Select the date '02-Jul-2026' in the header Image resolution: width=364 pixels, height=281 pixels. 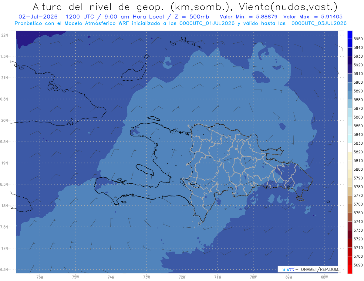click(38, 17)
